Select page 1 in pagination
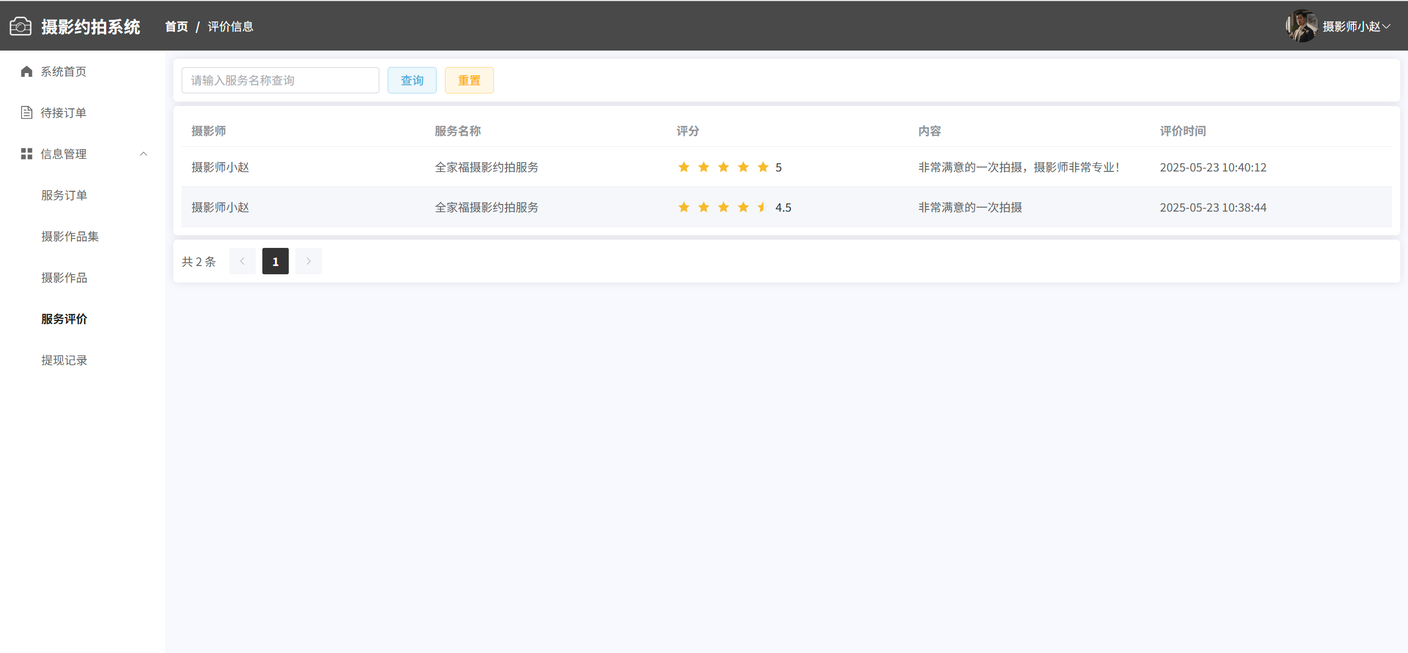The width and height of the screenshot is (1408, 653). point(275,261)
